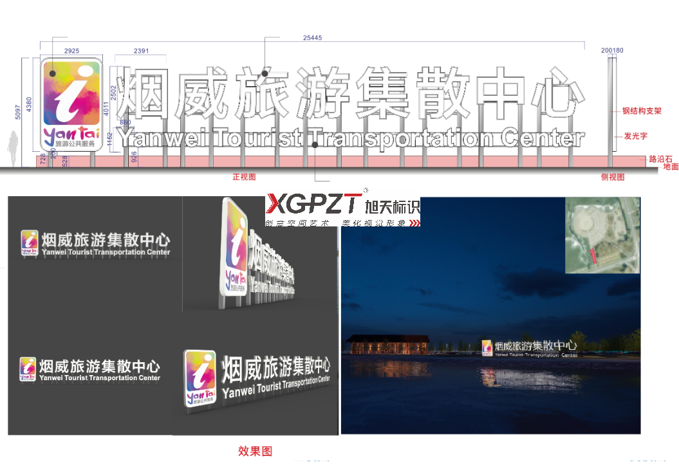Select the red site marker on map
The image size is (679, 467).
(x=593, y=256)
